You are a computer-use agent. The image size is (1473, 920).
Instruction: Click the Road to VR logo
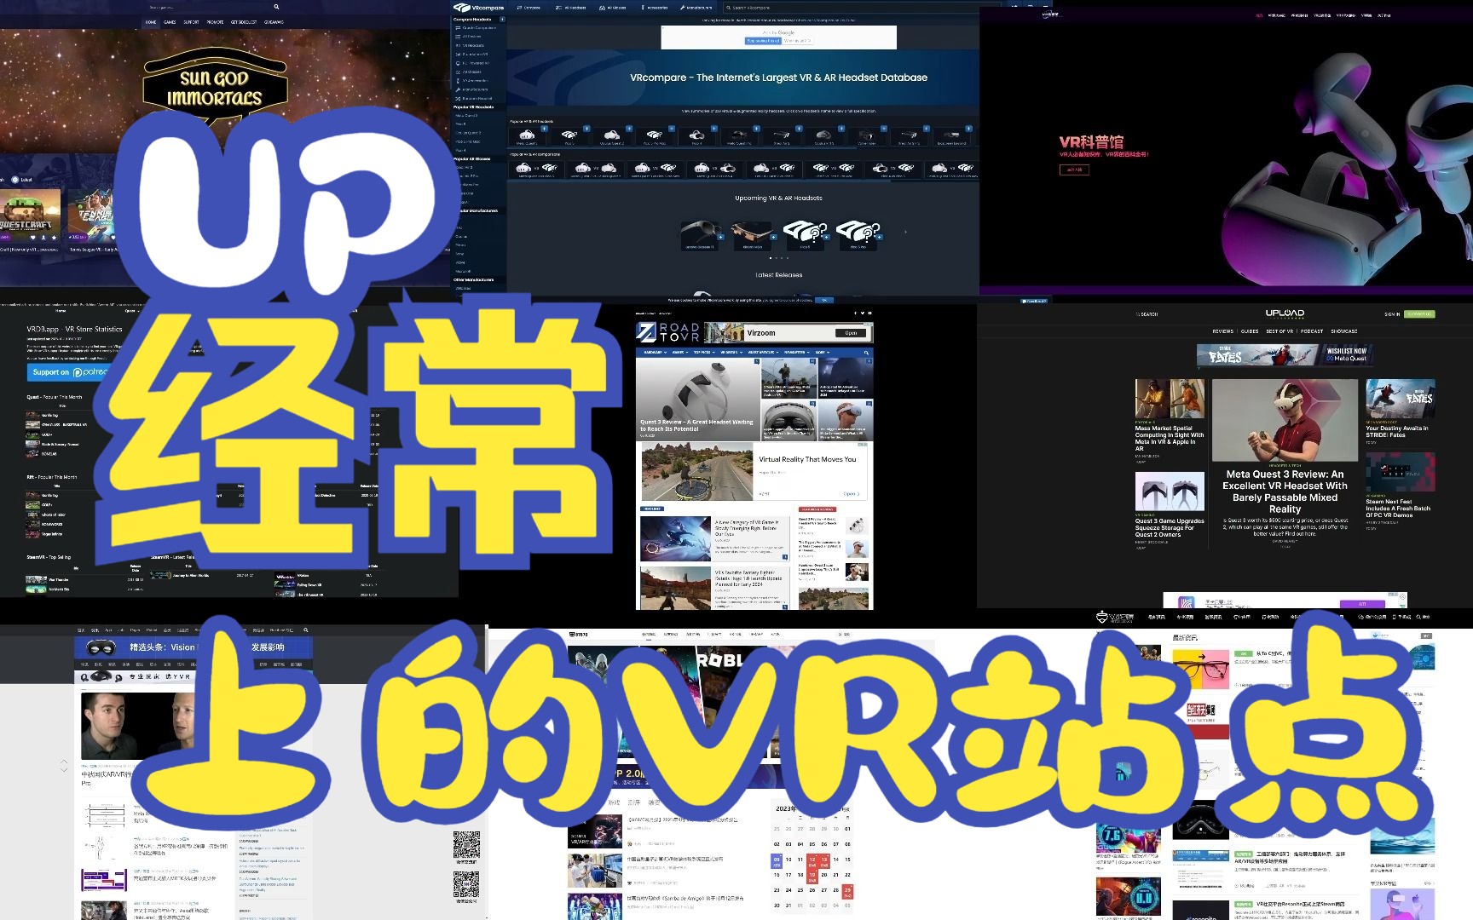668,332
